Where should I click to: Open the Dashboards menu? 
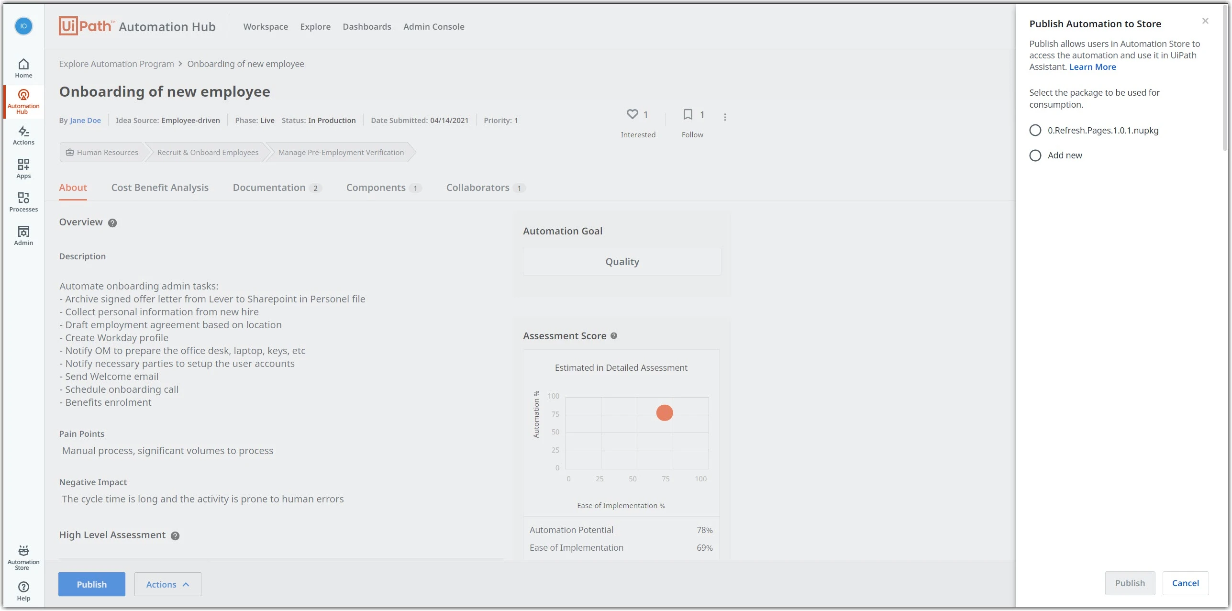pos(367,27)
